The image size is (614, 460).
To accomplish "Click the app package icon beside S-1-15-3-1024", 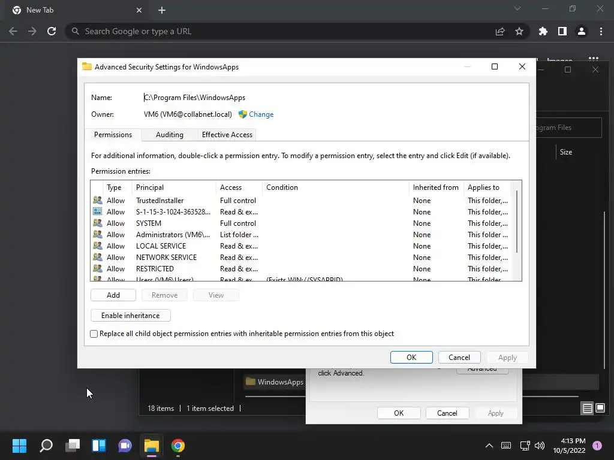I will coord(98,211).
